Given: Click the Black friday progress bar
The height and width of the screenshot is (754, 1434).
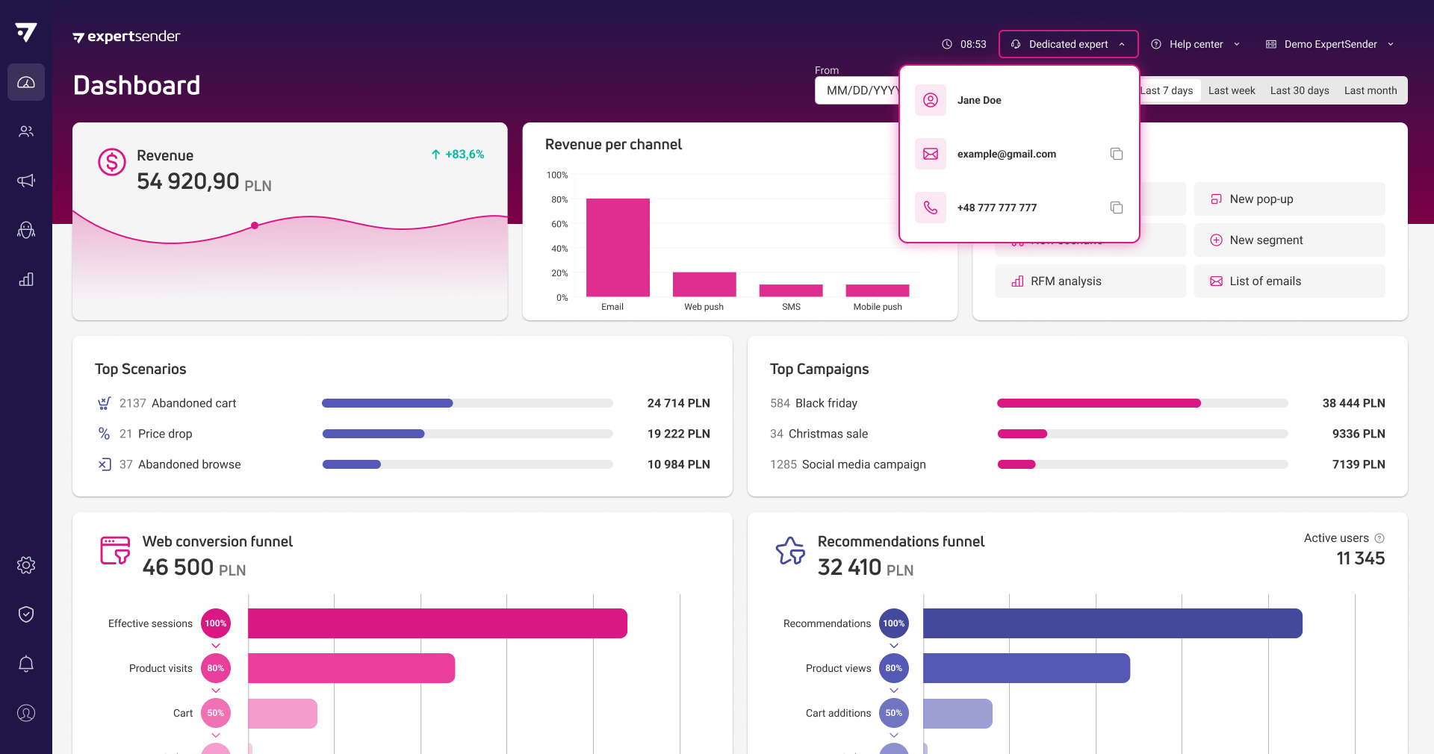Looking at the screenshot, I should click(x=1143, y=403).
